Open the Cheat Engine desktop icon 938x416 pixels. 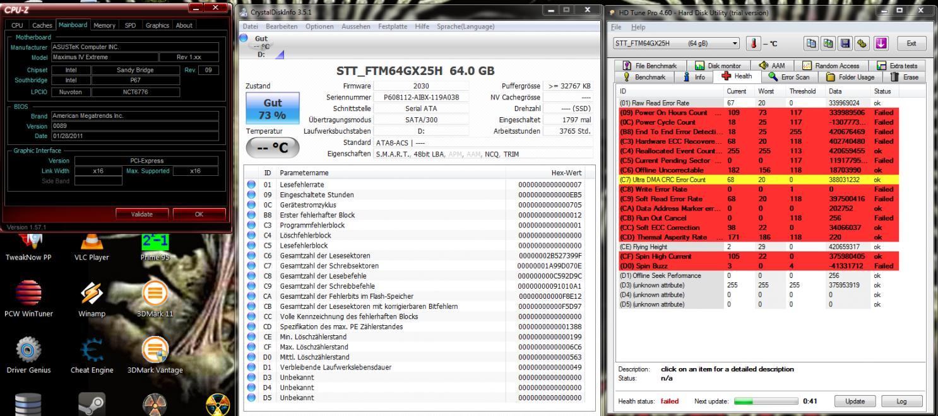[x=92, y=356]
